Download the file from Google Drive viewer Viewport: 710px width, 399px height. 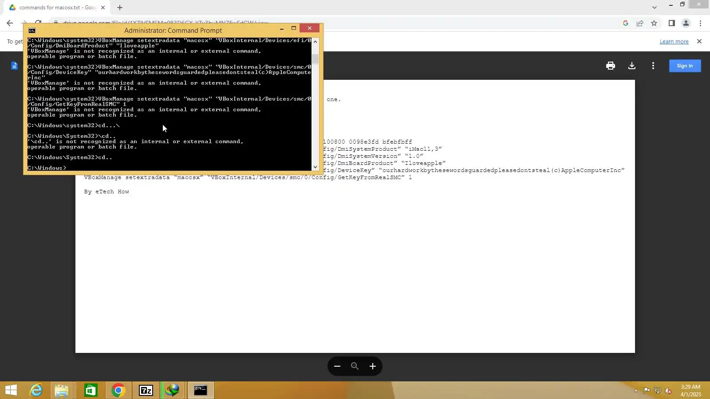pyautogui.click(x=632, y=66)
